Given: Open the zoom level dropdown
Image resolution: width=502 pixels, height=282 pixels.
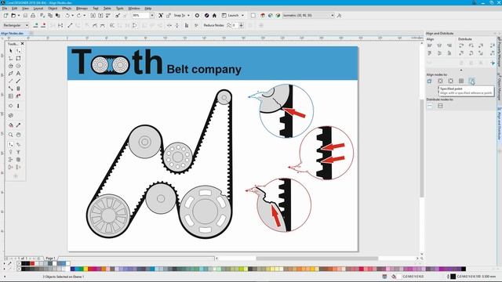Looking at the screenshot, I should [x=151, y=16].
